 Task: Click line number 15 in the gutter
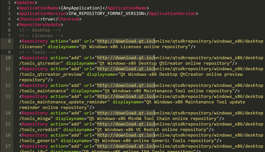pyautogui.click(x=8, y=124)
